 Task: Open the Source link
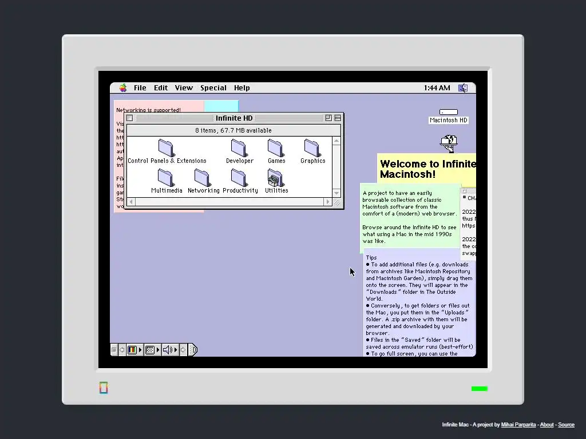pos(566,425)
